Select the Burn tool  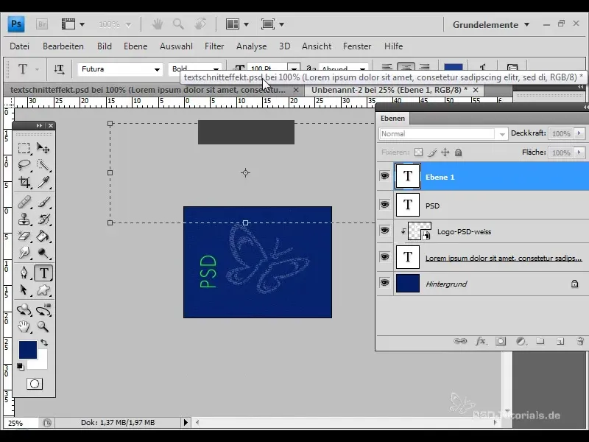pos(43,253)
